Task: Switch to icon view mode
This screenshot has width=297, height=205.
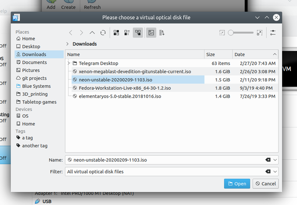Action: pos(117,33)
